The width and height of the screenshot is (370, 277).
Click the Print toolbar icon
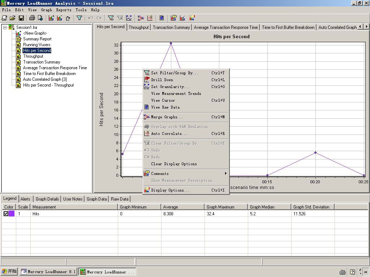click(32, 18)
